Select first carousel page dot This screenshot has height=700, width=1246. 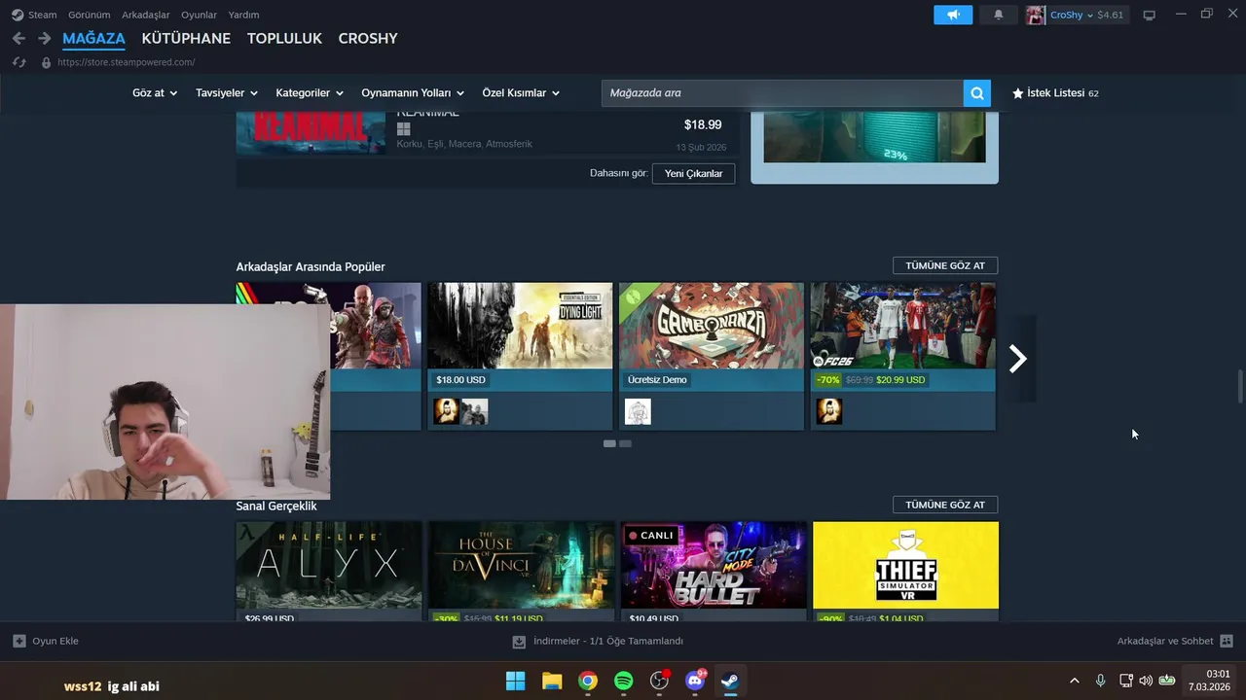pos(609,443)
